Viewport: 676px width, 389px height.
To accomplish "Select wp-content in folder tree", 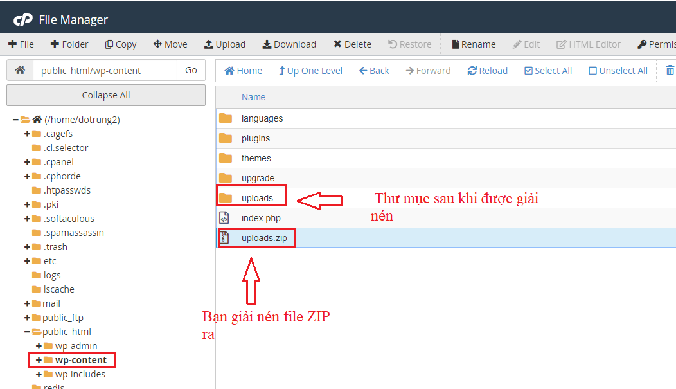I will [x=80, y=360].
